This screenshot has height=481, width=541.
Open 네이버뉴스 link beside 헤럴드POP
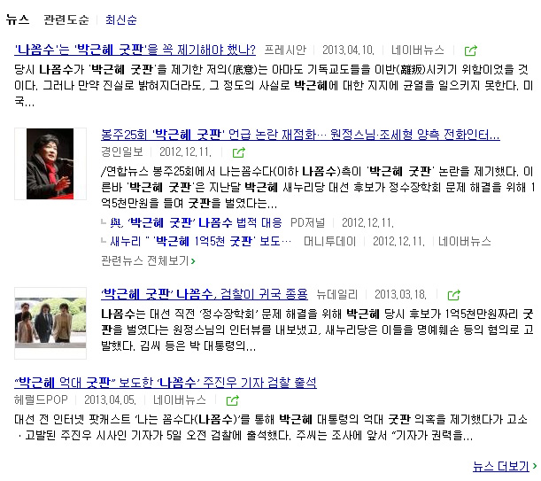point(180,400)
